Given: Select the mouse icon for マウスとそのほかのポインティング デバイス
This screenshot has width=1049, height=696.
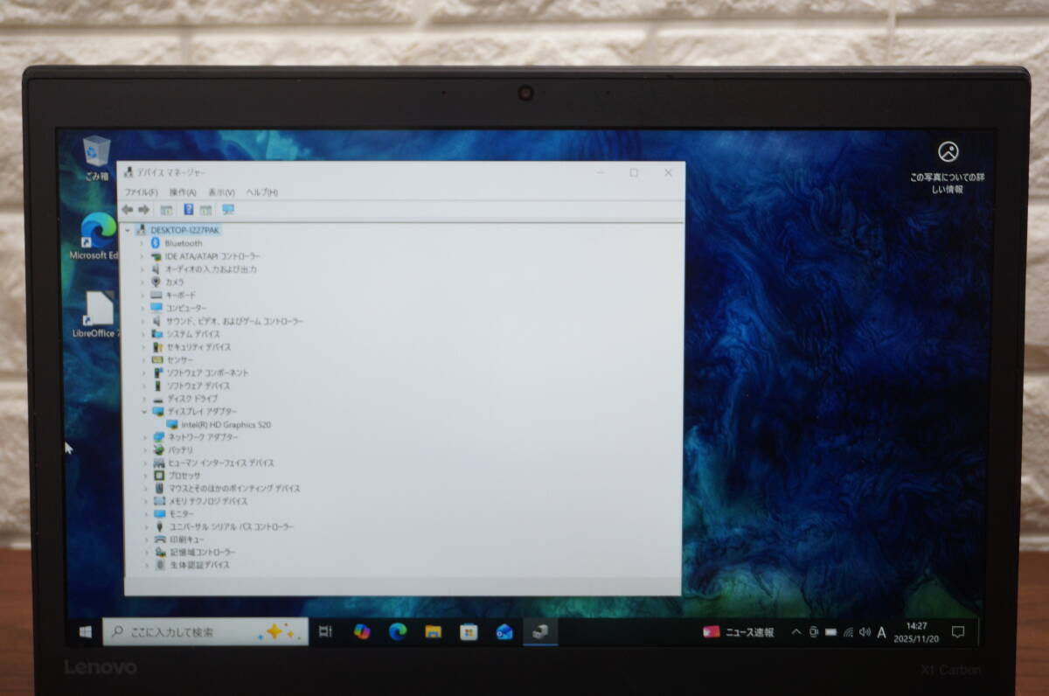Looking at the screenshot, I should (159, 488).
